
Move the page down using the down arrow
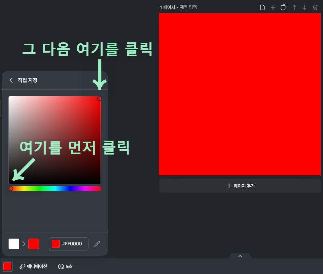[305, 7]
